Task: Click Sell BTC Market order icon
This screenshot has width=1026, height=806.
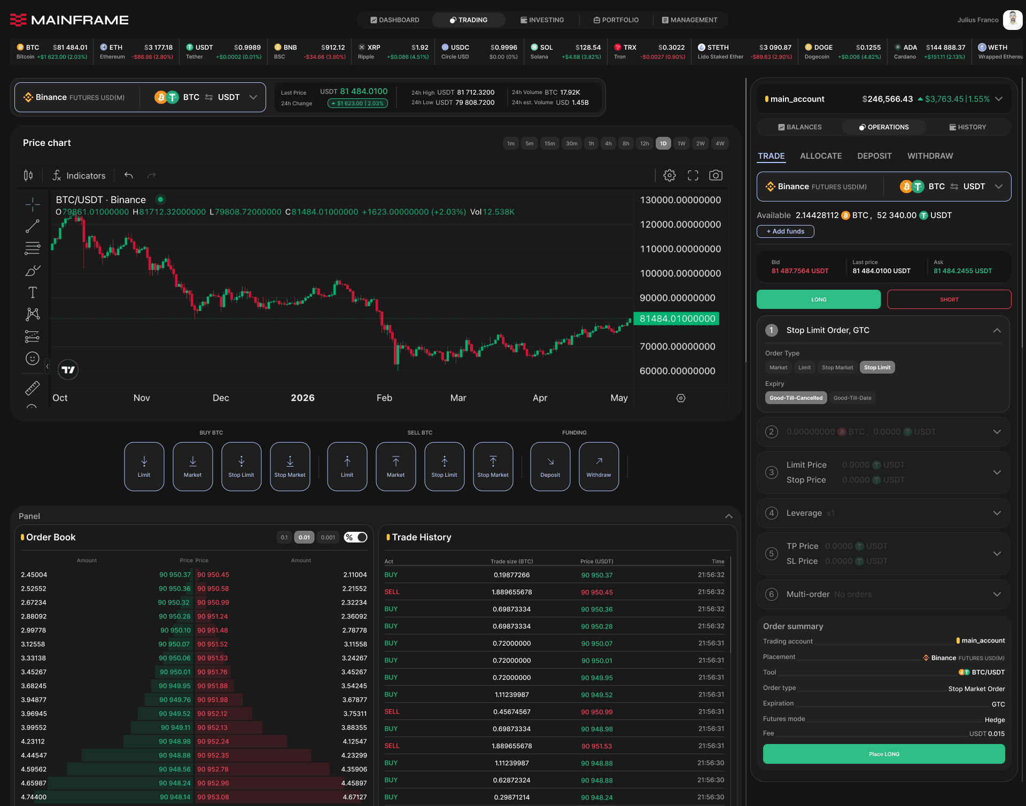Action: (x=396, y=467)
